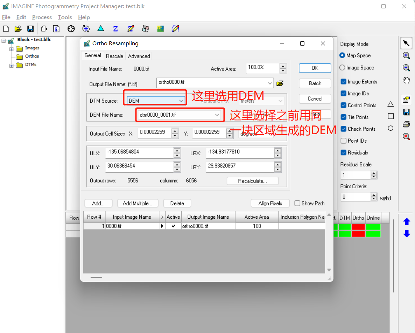Cancel the Ortho Resampling dialog
Viewport: 415px width, 333px height.
(x=315, y=98)
